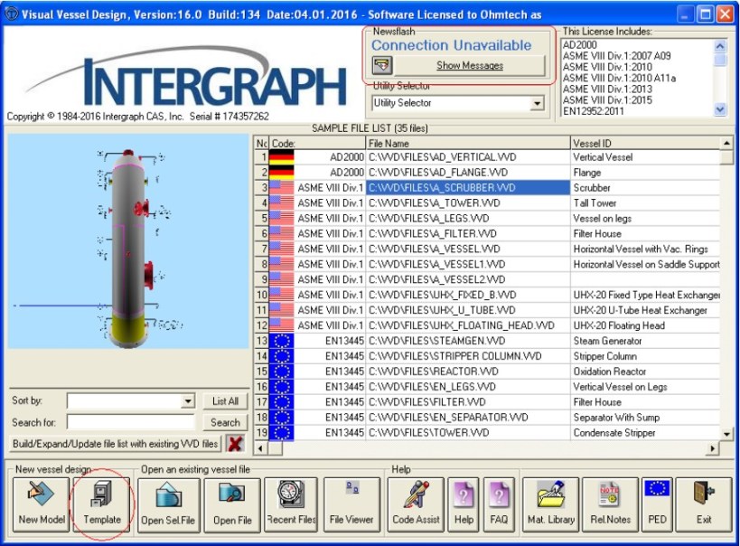The width and height of the screenshot is (740, 546).
Task: Select the A_TOWER.VVD file row
Action: click(467, 203)
